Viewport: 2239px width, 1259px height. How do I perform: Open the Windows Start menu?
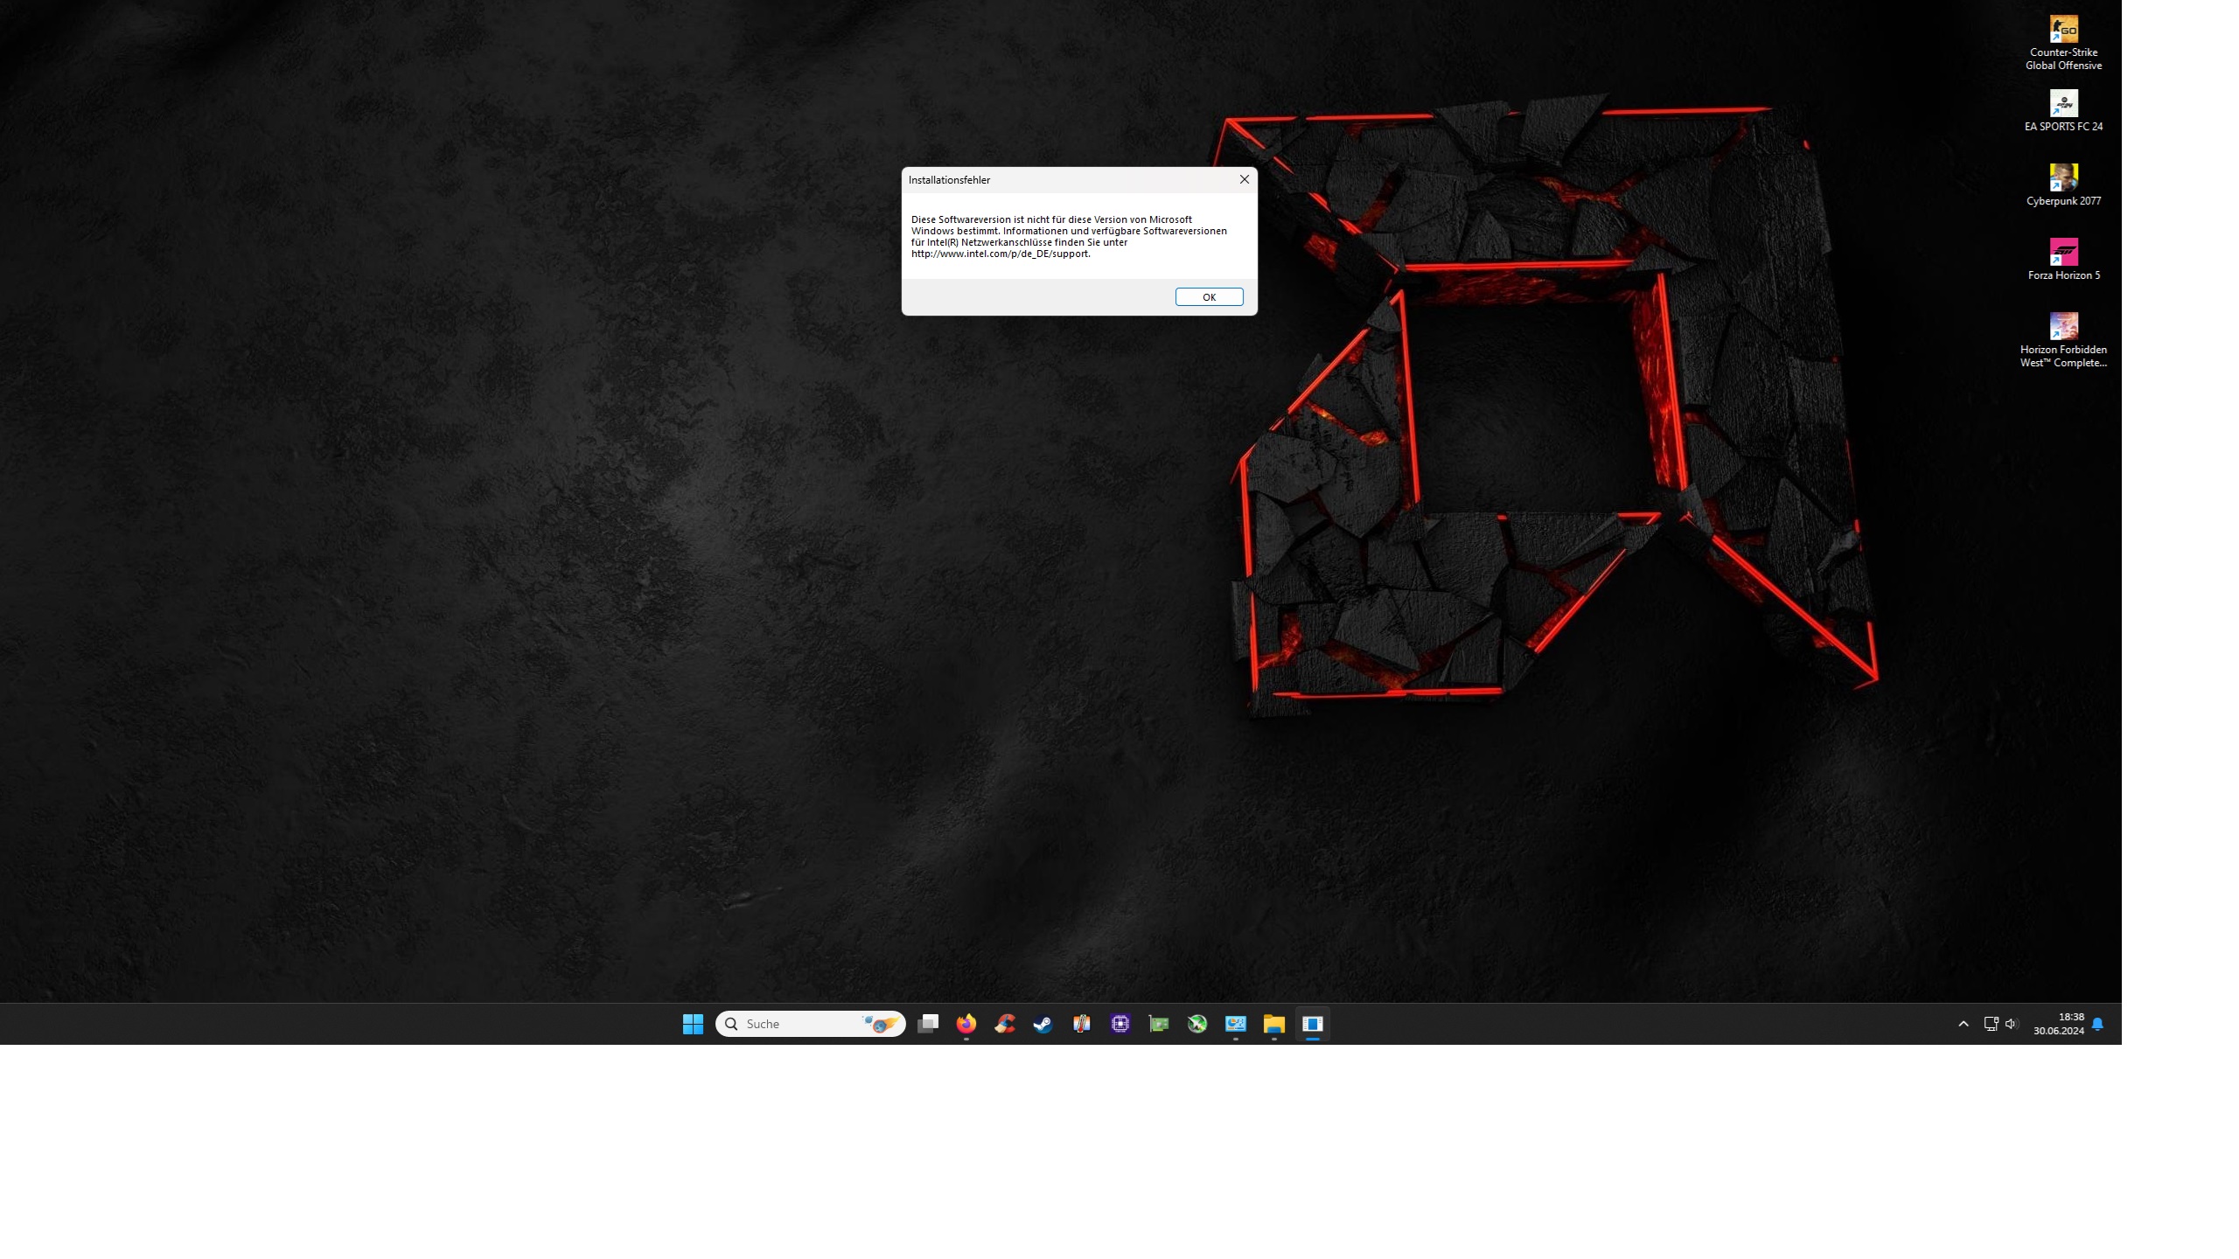(693, 1024)
